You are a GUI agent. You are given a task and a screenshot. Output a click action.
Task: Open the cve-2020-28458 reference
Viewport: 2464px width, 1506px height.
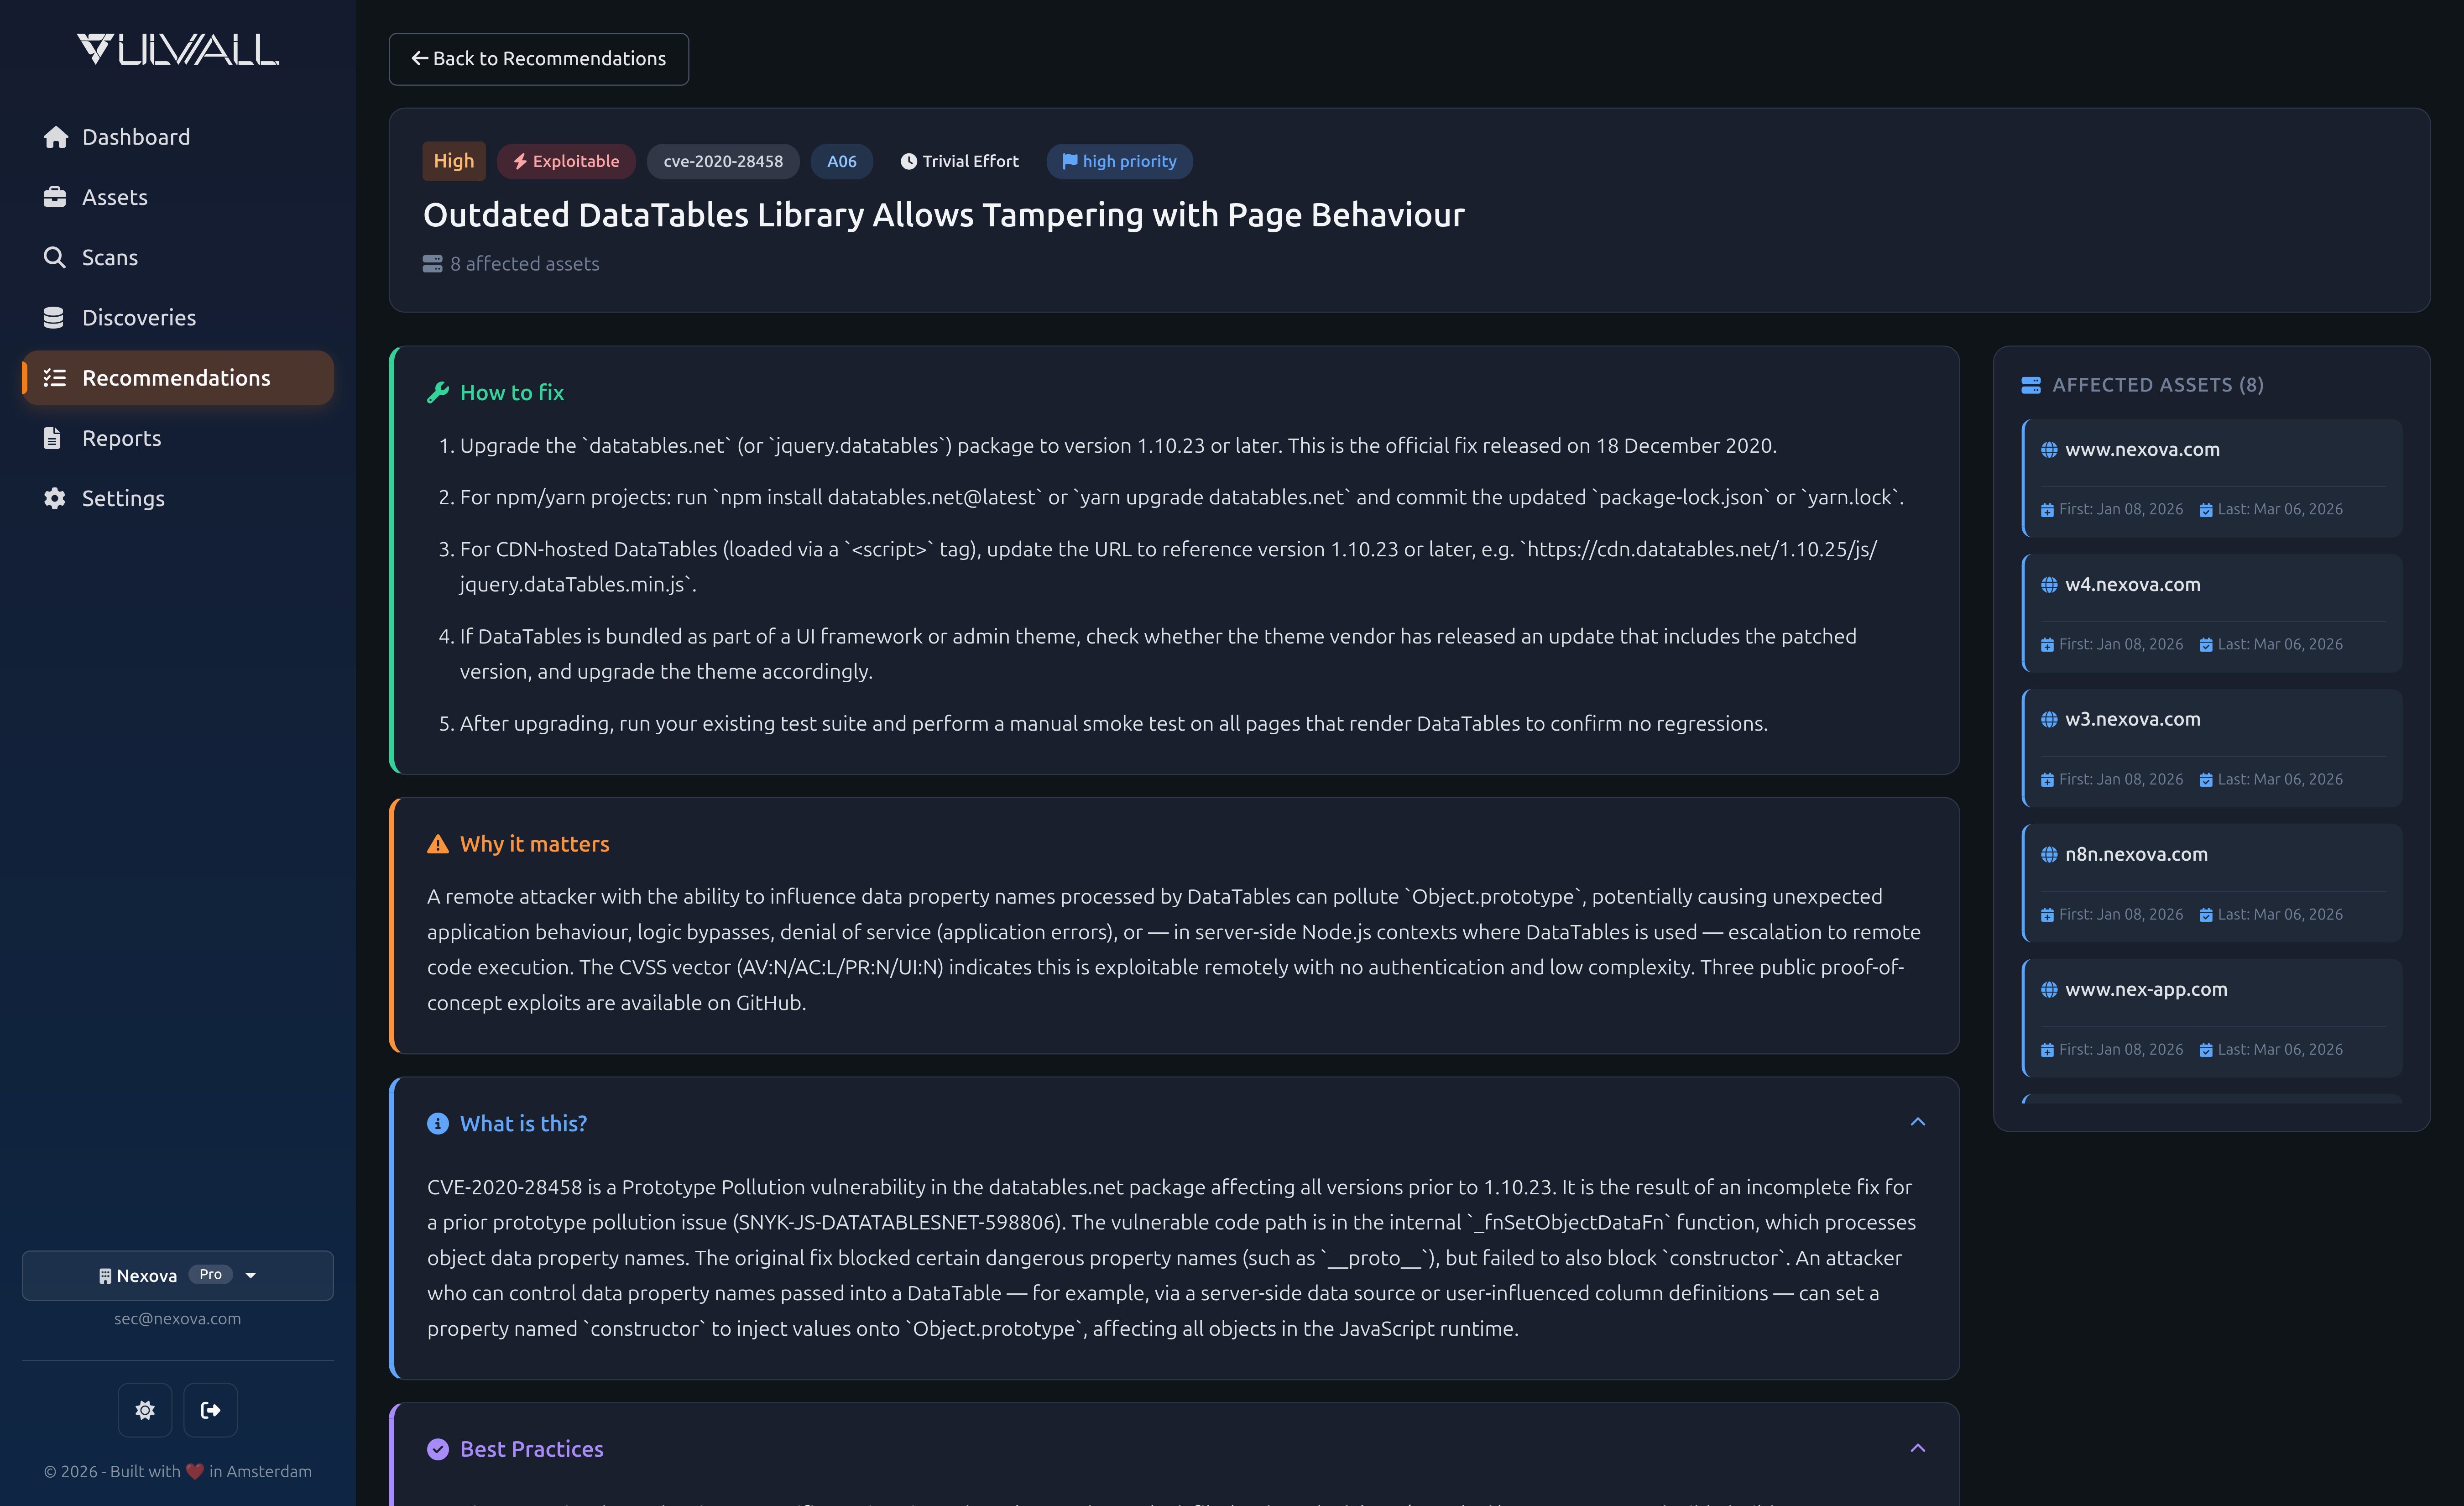point(722,161)
